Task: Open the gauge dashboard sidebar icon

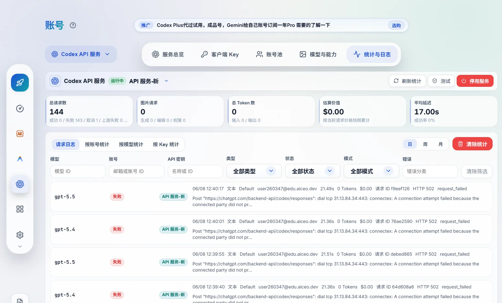Action: click(20, 109)
